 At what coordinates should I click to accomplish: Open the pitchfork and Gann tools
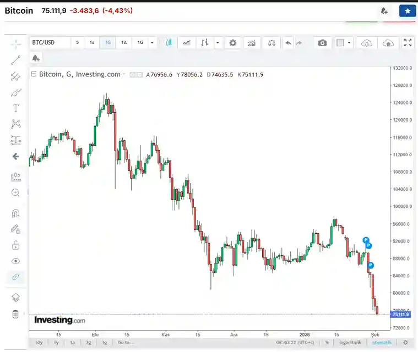[x=16, y=76]
